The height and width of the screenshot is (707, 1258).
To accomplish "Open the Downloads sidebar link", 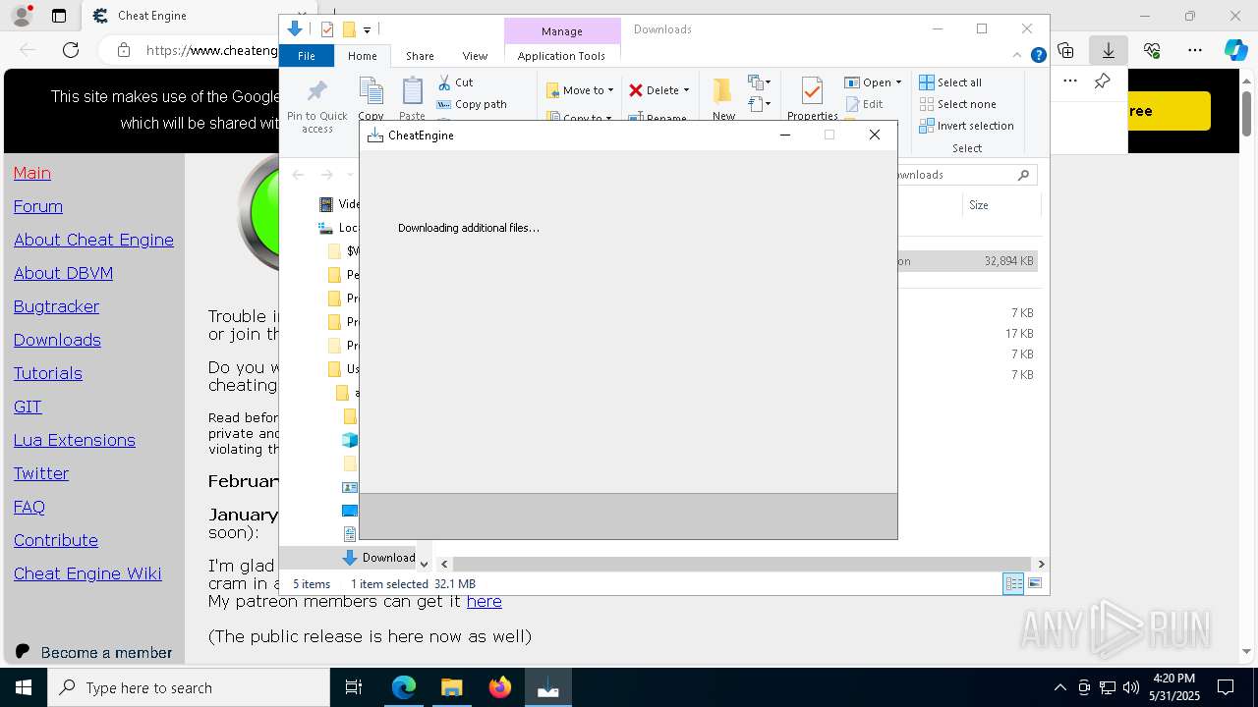I will point(57,340).
